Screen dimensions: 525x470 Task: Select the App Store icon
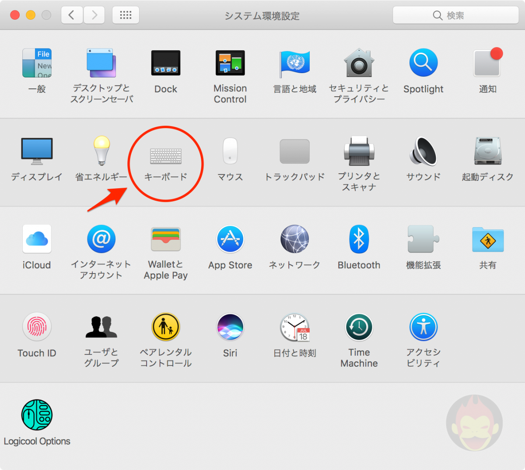(230, 239)
